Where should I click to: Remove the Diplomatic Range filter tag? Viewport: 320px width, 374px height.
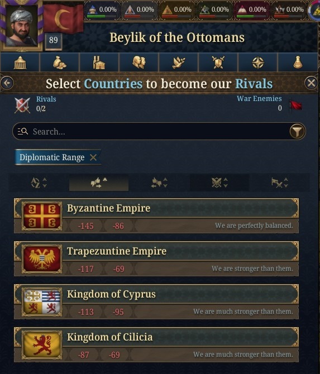click(93, 157)
